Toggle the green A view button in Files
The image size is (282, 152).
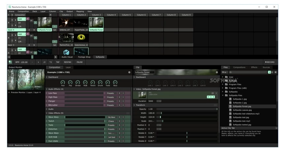tap(269, 72)
